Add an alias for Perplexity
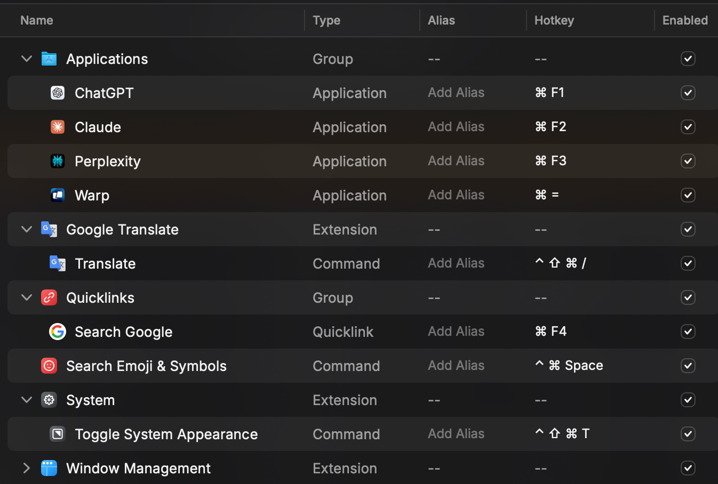This screenshot has height=484, width=718. coord(456,161)
